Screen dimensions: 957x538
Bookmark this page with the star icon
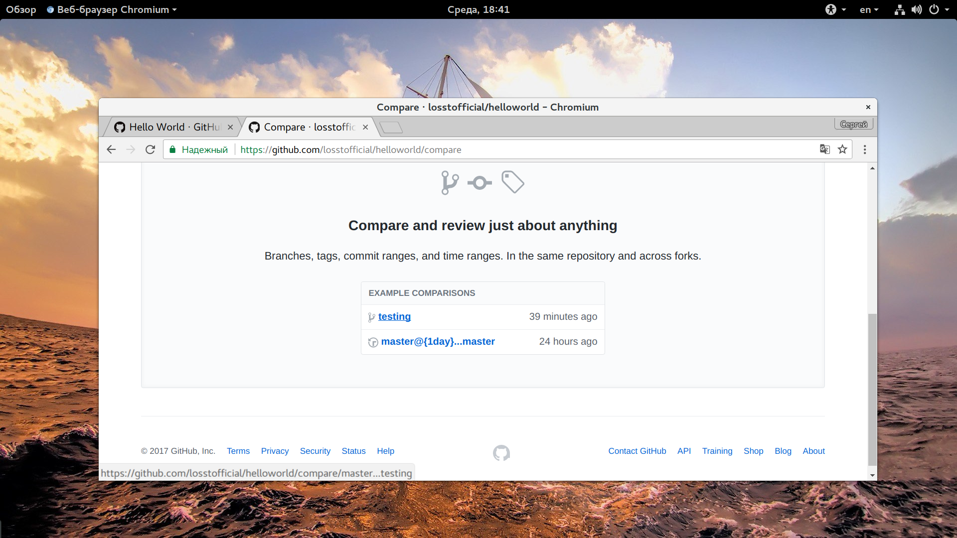click(x=842, y=149)
